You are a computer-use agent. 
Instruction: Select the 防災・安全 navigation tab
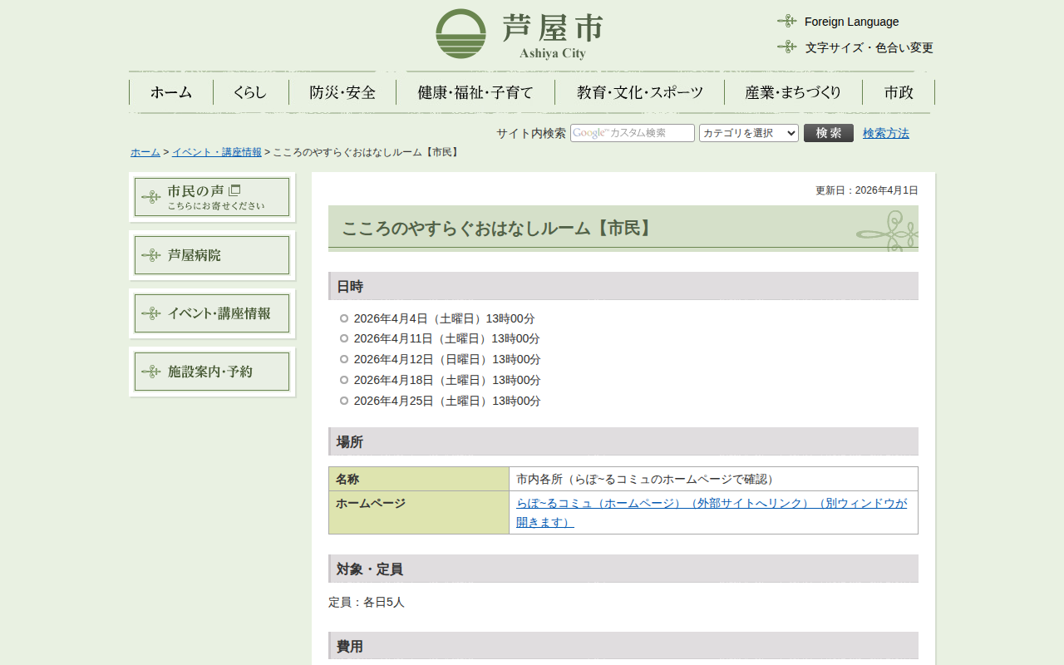342,92
